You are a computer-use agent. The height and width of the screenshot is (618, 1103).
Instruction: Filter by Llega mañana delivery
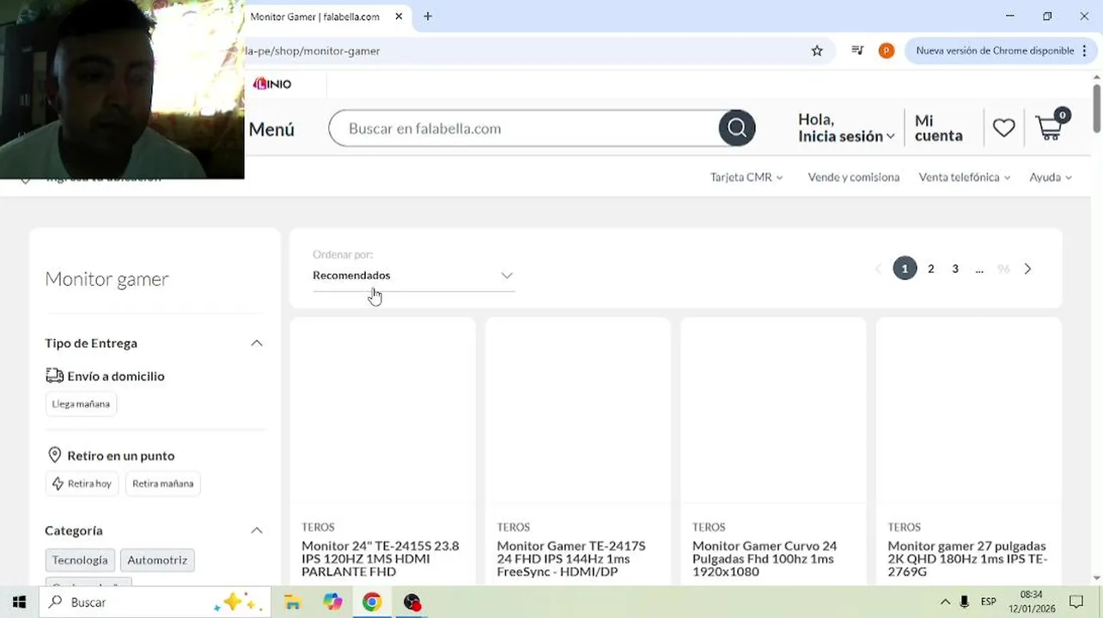(81, 403)
